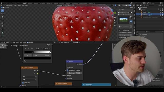Open the fBM noise type dropdown
The width and height of the screenshot is (164, 92).
pos(29,79)
